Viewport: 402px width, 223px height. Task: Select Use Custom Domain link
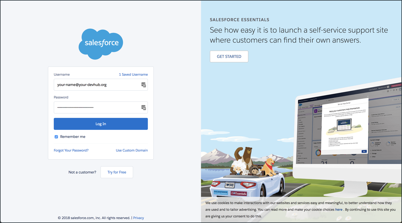(x=132, y=150)
